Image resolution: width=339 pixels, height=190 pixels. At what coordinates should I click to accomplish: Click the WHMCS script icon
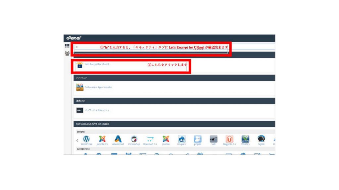245,139
